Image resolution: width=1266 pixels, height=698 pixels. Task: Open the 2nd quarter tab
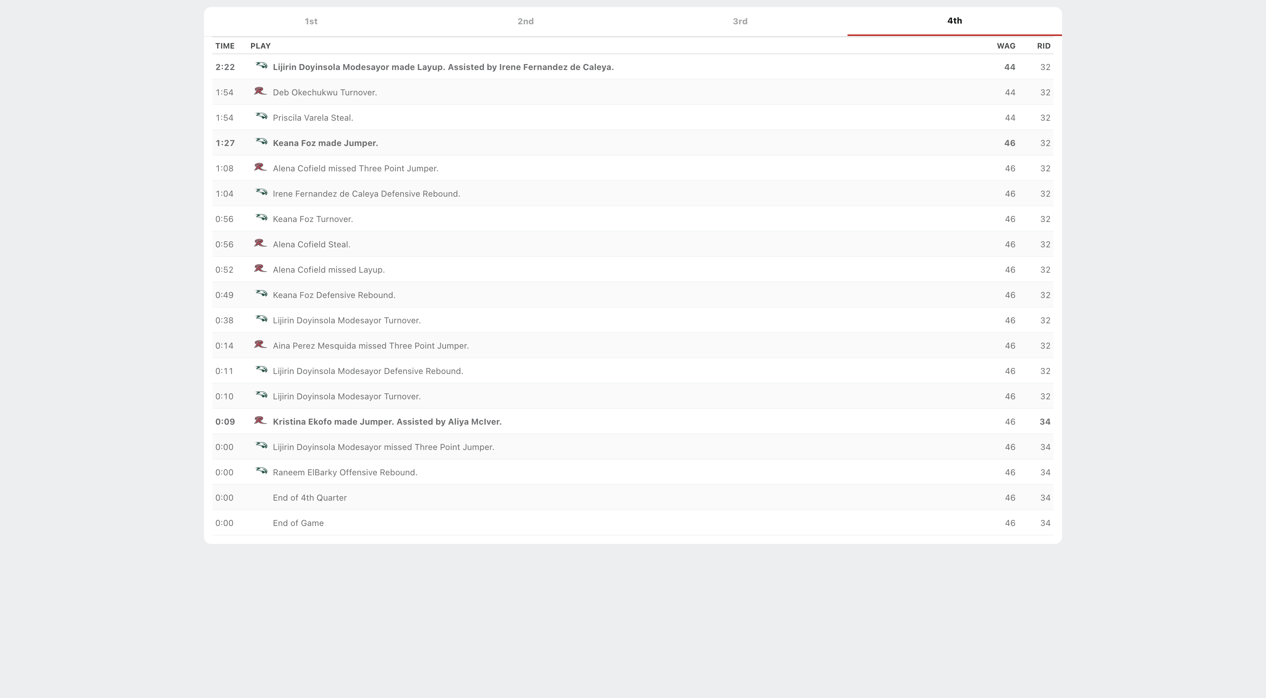[525, 21]
